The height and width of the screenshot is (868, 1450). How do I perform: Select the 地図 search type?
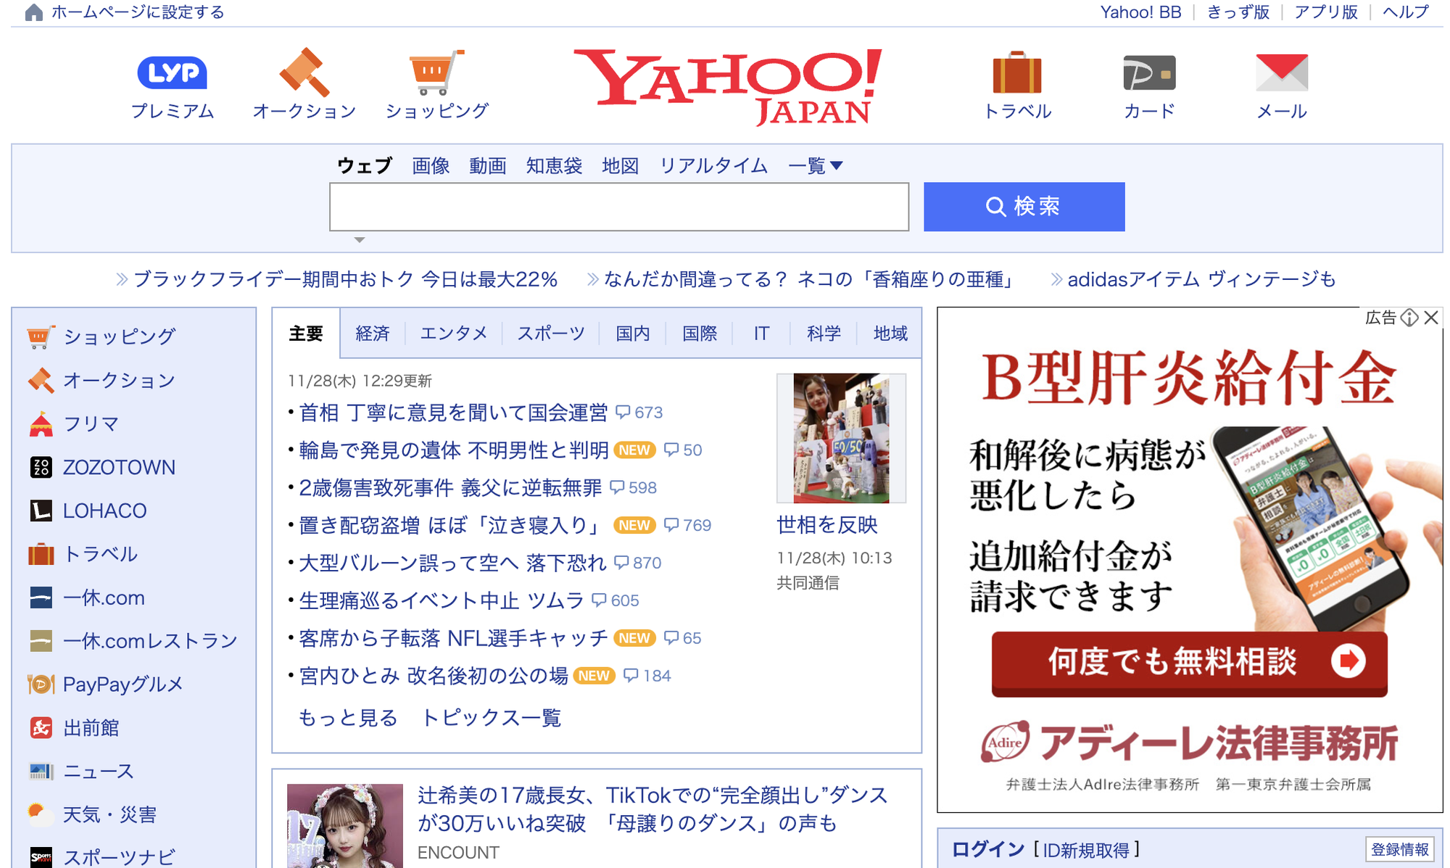click(x=621, y=166)
